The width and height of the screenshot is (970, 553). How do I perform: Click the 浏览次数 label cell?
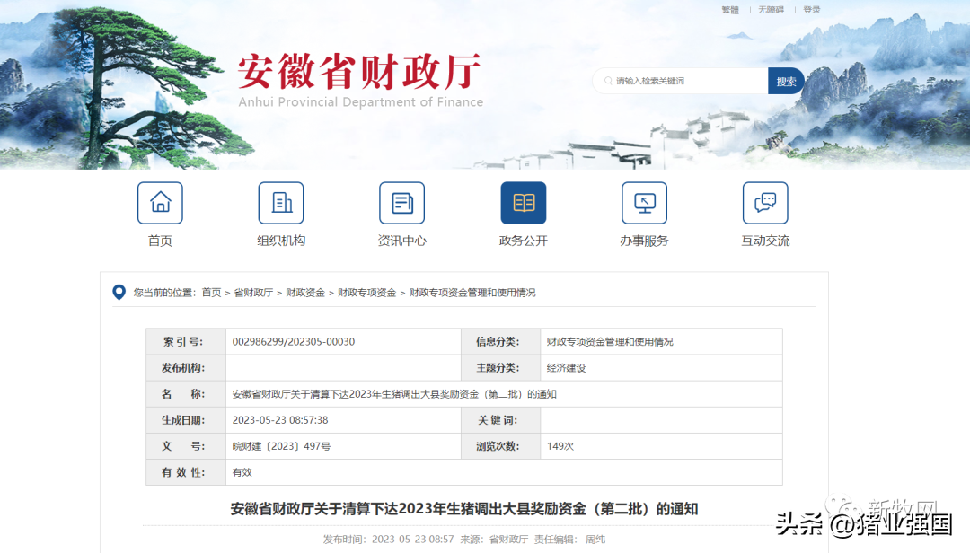point(500,446)
